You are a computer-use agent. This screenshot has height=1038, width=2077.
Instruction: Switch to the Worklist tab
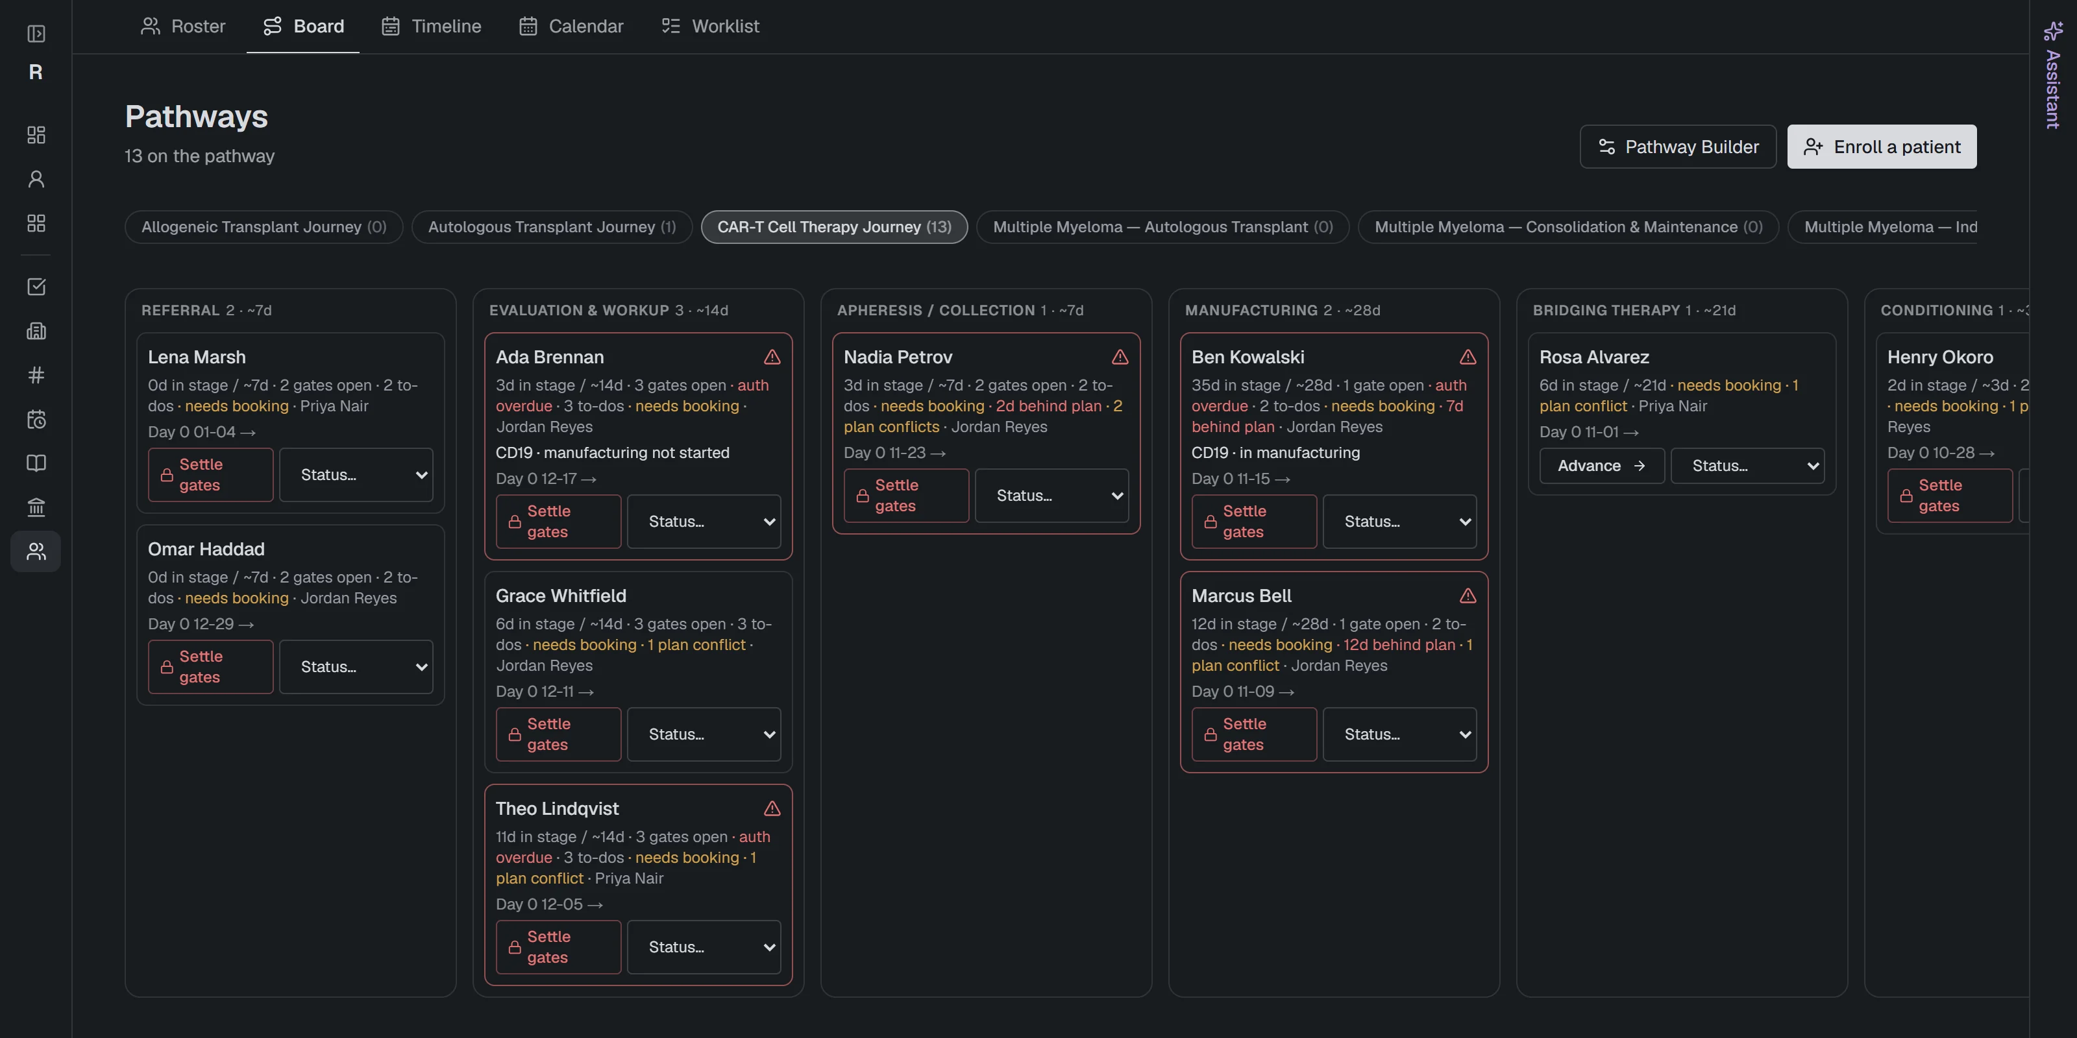[x=710, y=26]
